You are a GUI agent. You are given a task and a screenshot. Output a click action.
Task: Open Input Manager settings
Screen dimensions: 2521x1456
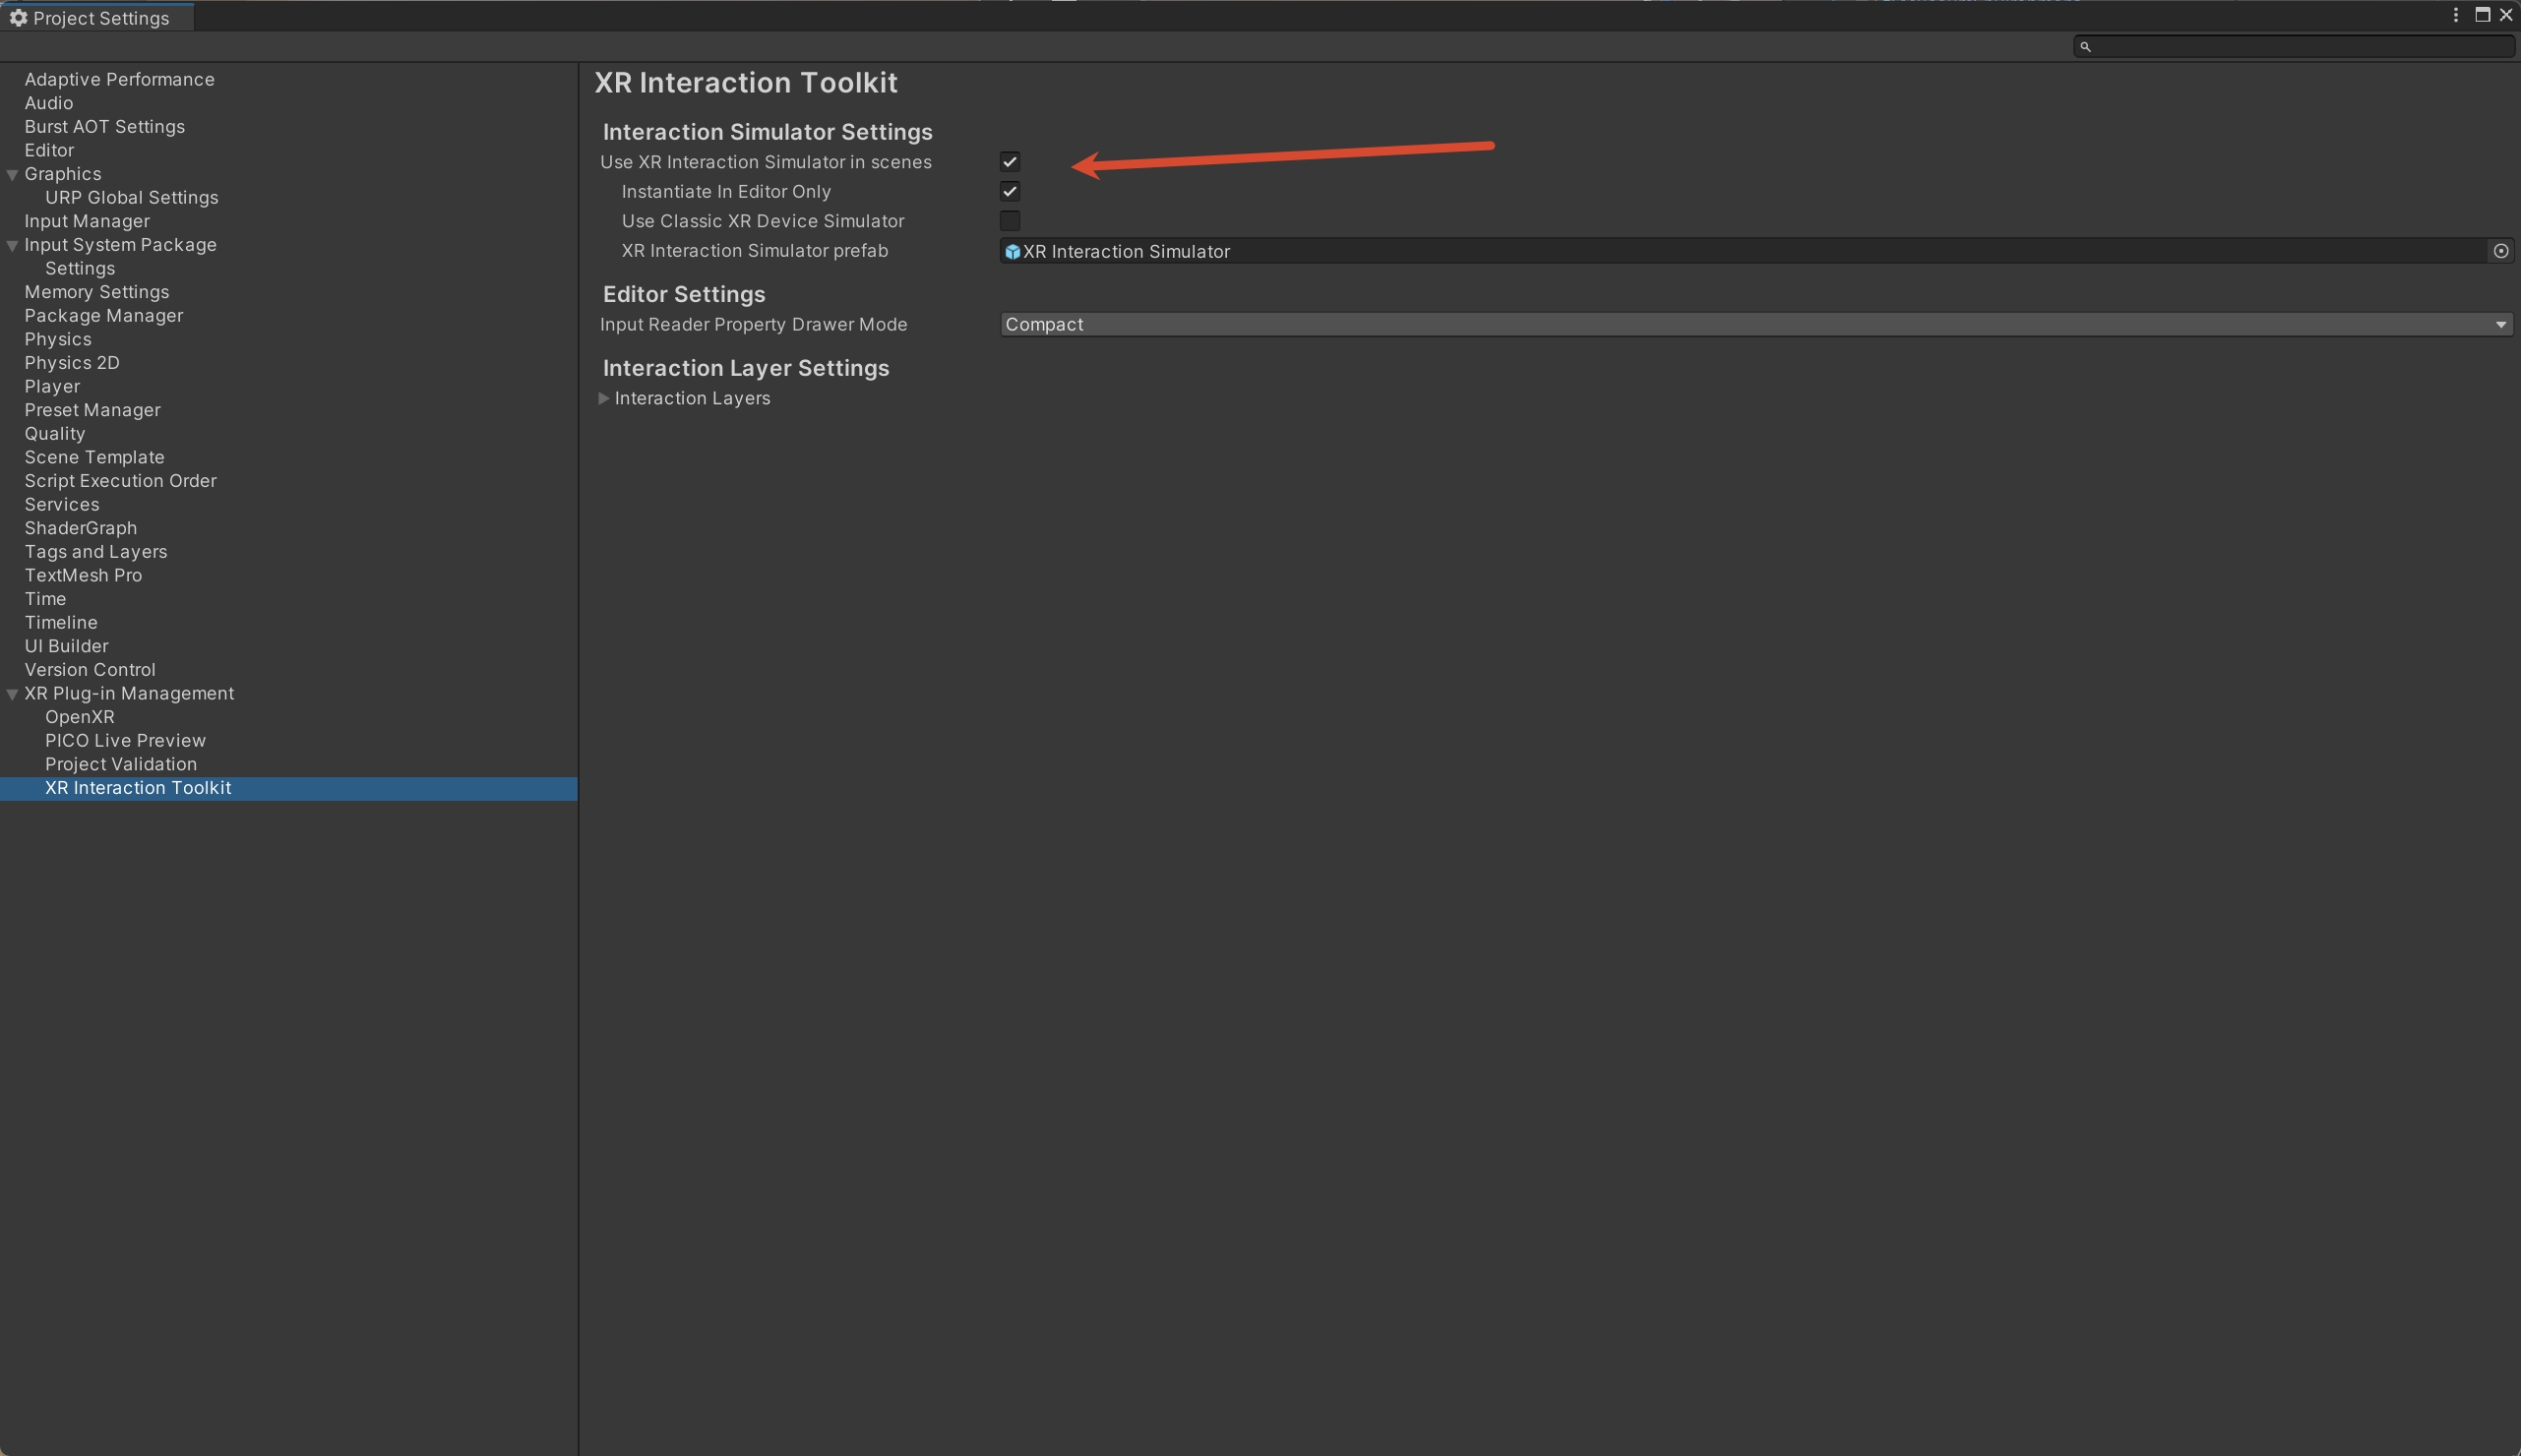pyautogui.click(x=87, y=221)
